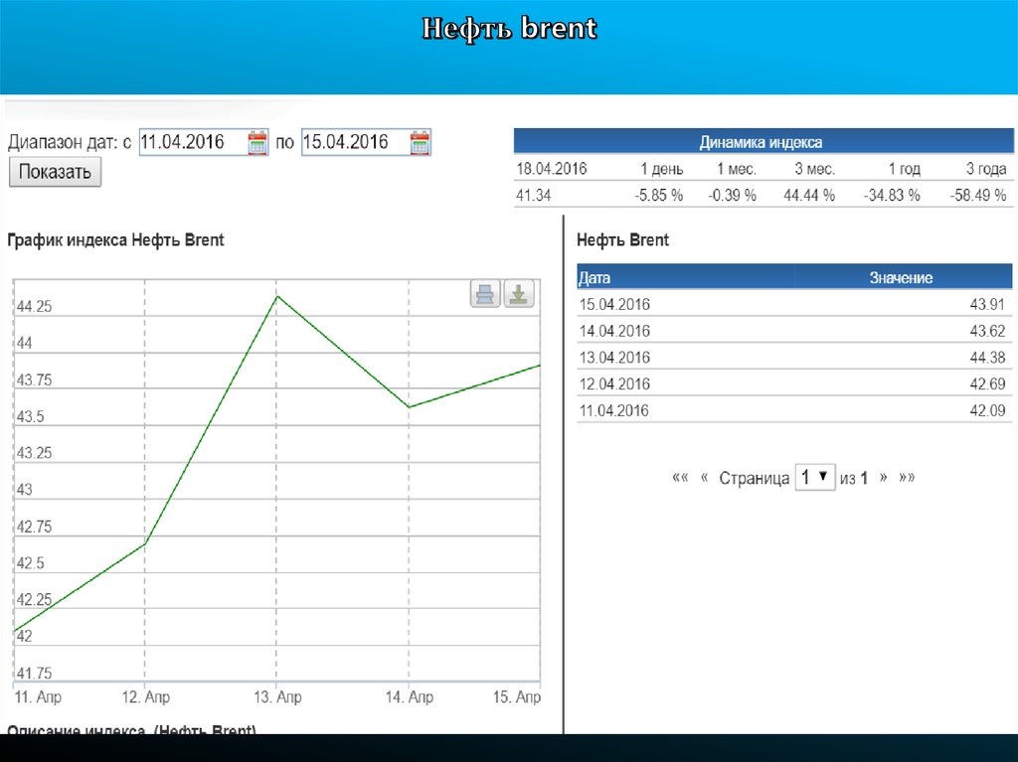Open calendar picker for end date
Screen dimensions: 1018x762
point(420,142)
